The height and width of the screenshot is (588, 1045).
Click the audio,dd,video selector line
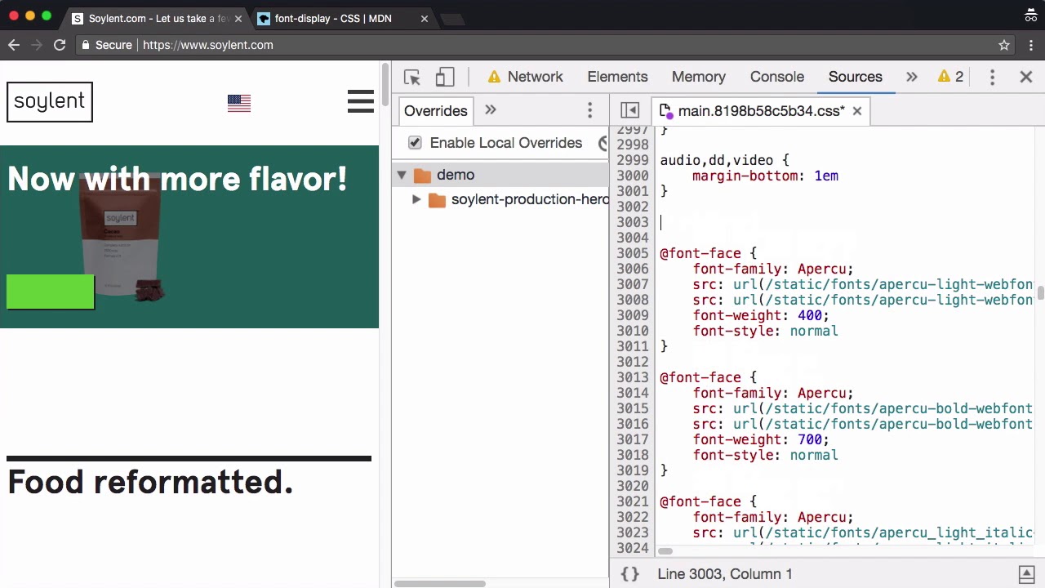point(724,160)
